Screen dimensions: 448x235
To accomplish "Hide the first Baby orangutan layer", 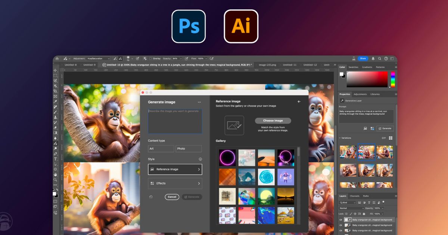I will pyautogui.click(x=341, y=220).
